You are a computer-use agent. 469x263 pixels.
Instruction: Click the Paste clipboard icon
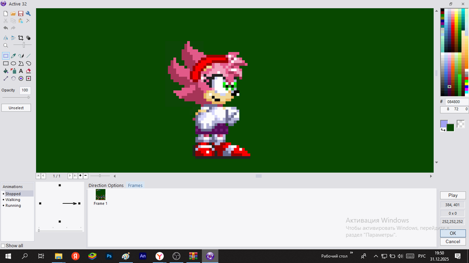21,21
